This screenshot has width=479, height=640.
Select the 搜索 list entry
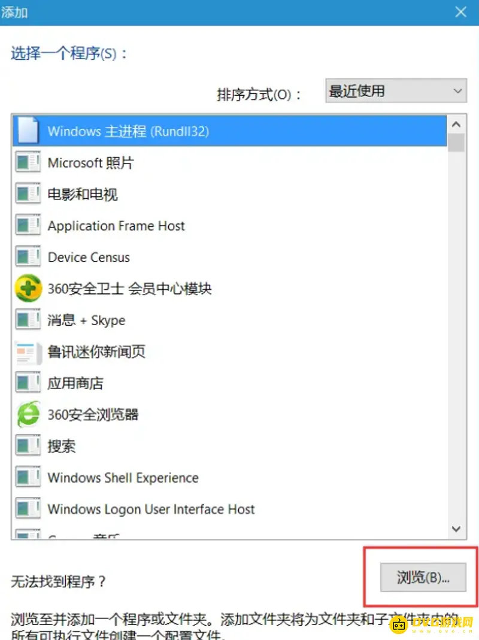tap(229, 446)
